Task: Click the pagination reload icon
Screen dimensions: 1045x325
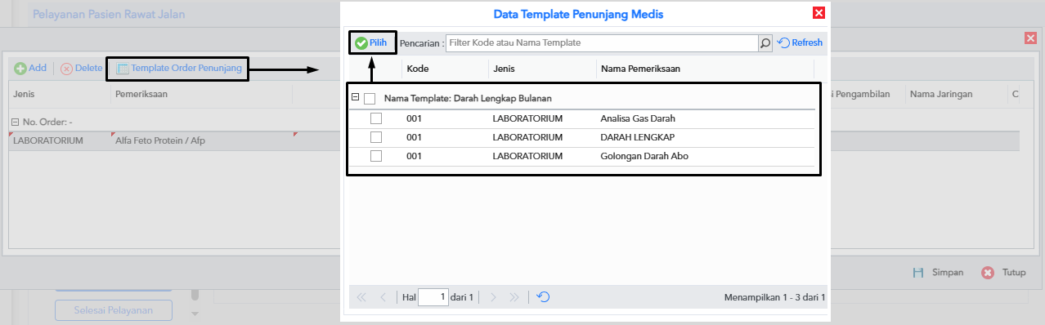Action: pyautogui.click(x=543, y=297)
